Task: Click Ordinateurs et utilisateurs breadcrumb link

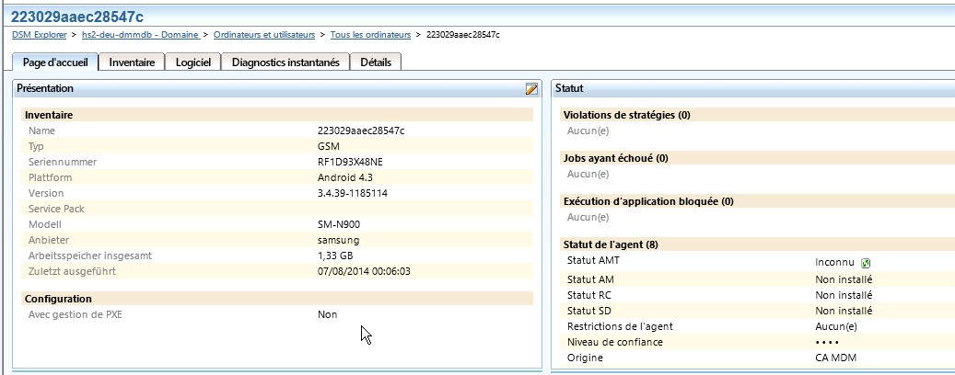Action: (265, 34)
